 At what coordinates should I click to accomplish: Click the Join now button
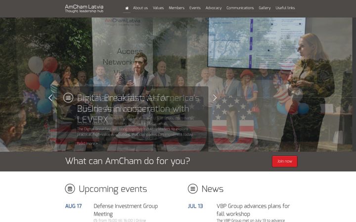click(284, 161)
